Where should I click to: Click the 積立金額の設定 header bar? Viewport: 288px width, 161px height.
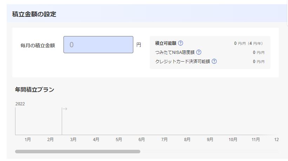[x=34, y=14]
